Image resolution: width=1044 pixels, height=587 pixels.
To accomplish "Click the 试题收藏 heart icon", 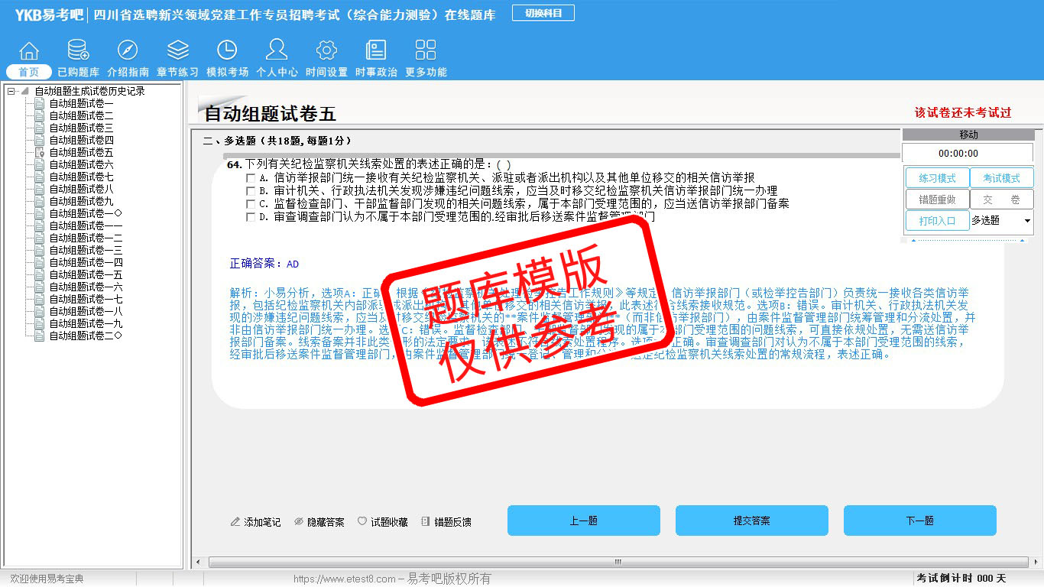I will click(x=362, y=521).
